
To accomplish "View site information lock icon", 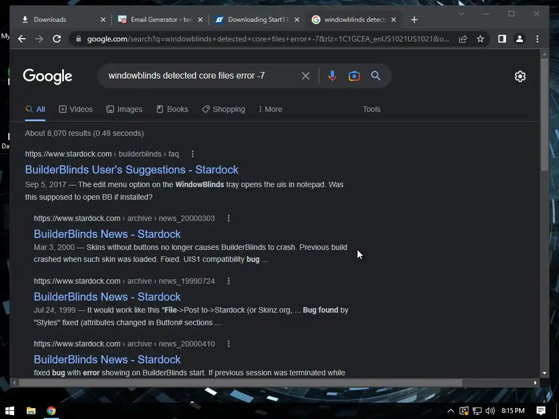I will (79, 39).
